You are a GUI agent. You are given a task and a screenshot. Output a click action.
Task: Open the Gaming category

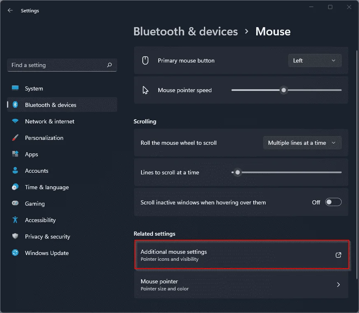[x=62, y=204]
